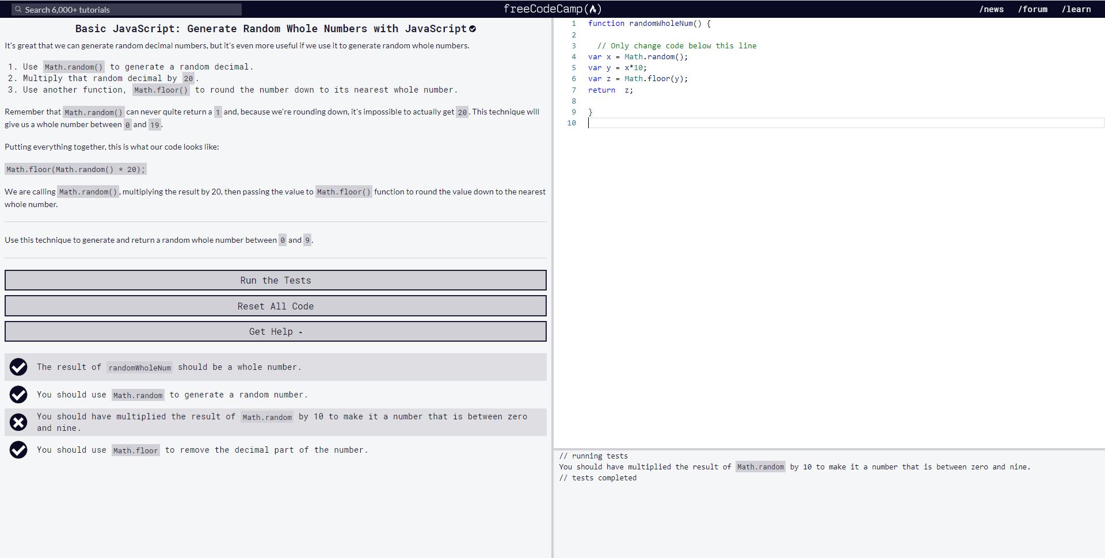Image resolution: width=1105 pixels, height=558 pixels.
Task: Select the failed multiplication test row
Action: pos(275,422)
